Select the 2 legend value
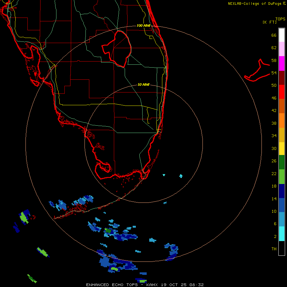287x287 pixels. tap(275, 237)
